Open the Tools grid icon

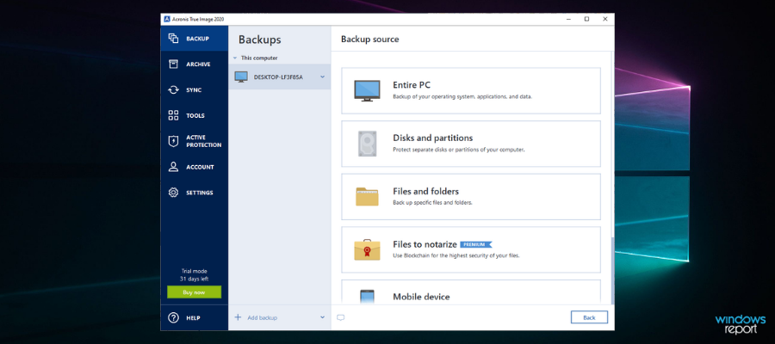[x=173, y=115]
